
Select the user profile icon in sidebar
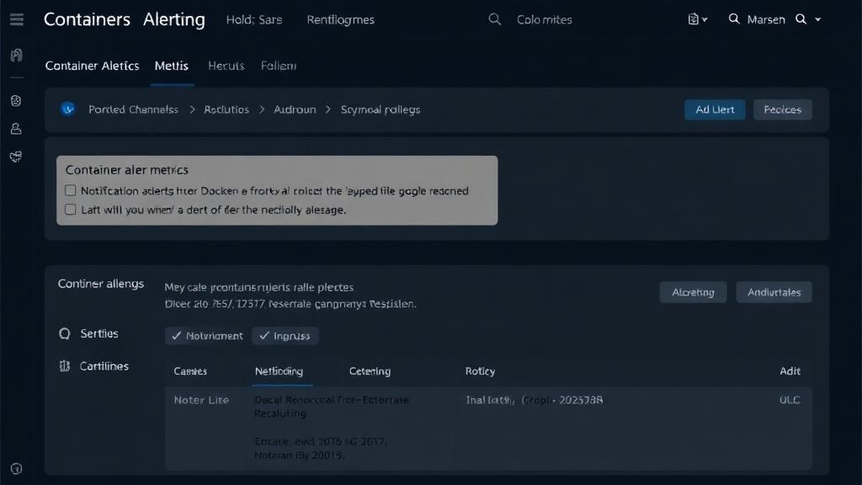point(15,128)
